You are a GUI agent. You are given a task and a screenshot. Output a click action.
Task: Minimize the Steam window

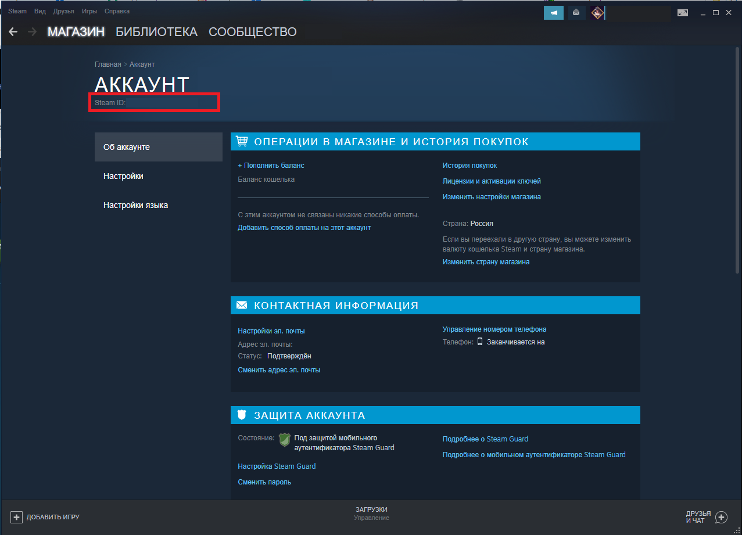(x=704, y=13)
